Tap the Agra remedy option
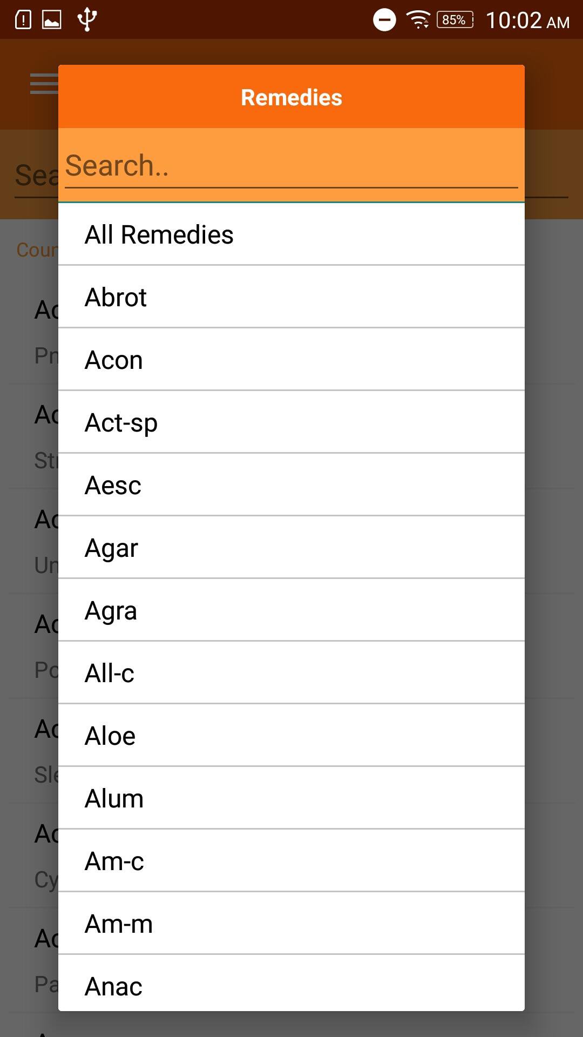This screenshot has width=583, height=1037. click(290, 611)
